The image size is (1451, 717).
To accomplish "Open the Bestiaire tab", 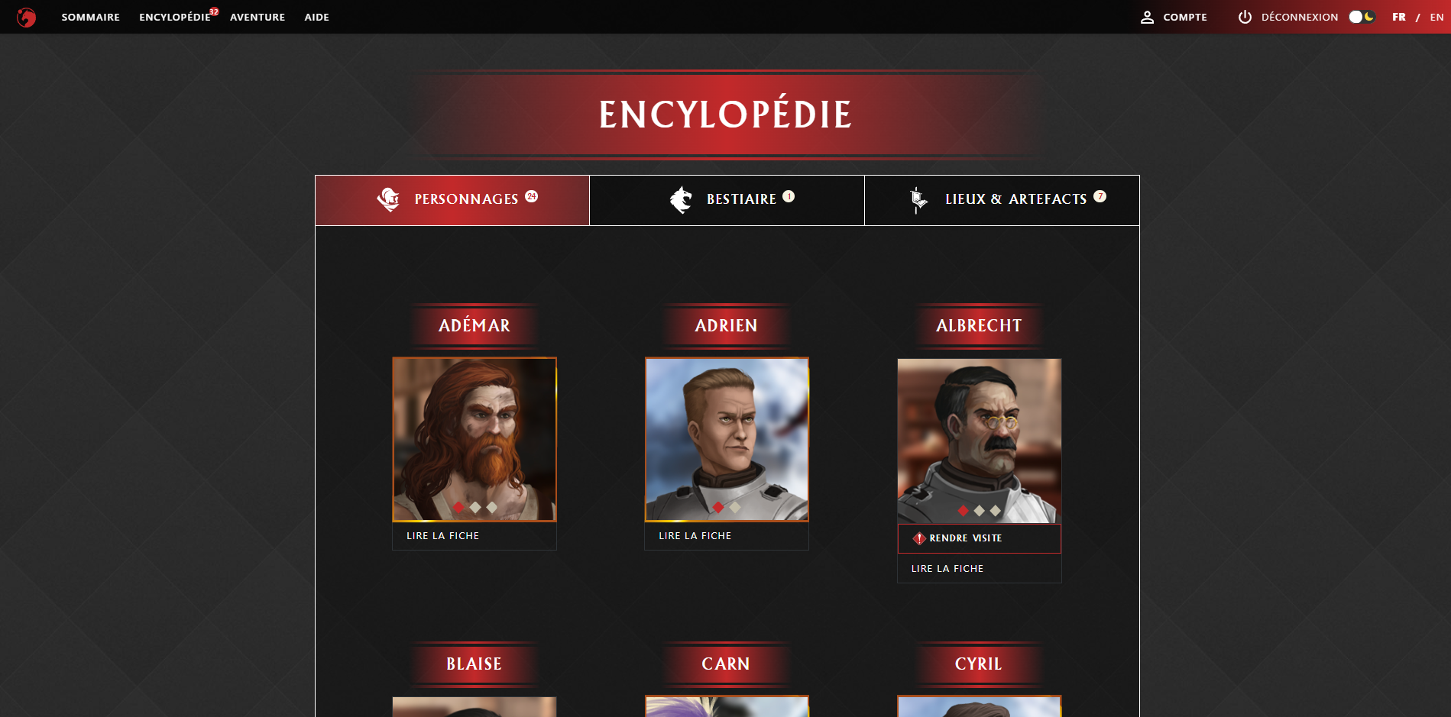I will pos(727,200).
